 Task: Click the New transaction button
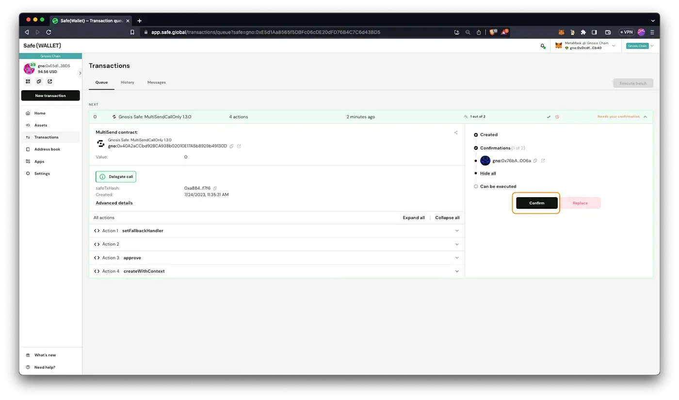tap(50, 96)
